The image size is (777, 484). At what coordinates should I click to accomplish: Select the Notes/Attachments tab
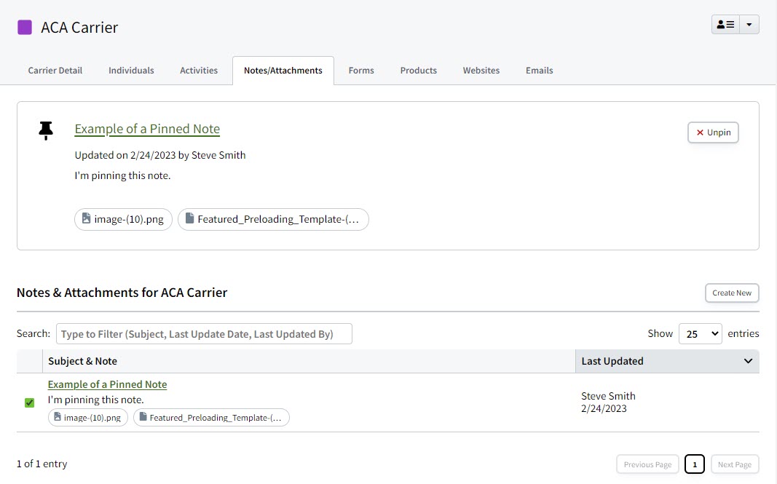point(283,71)
